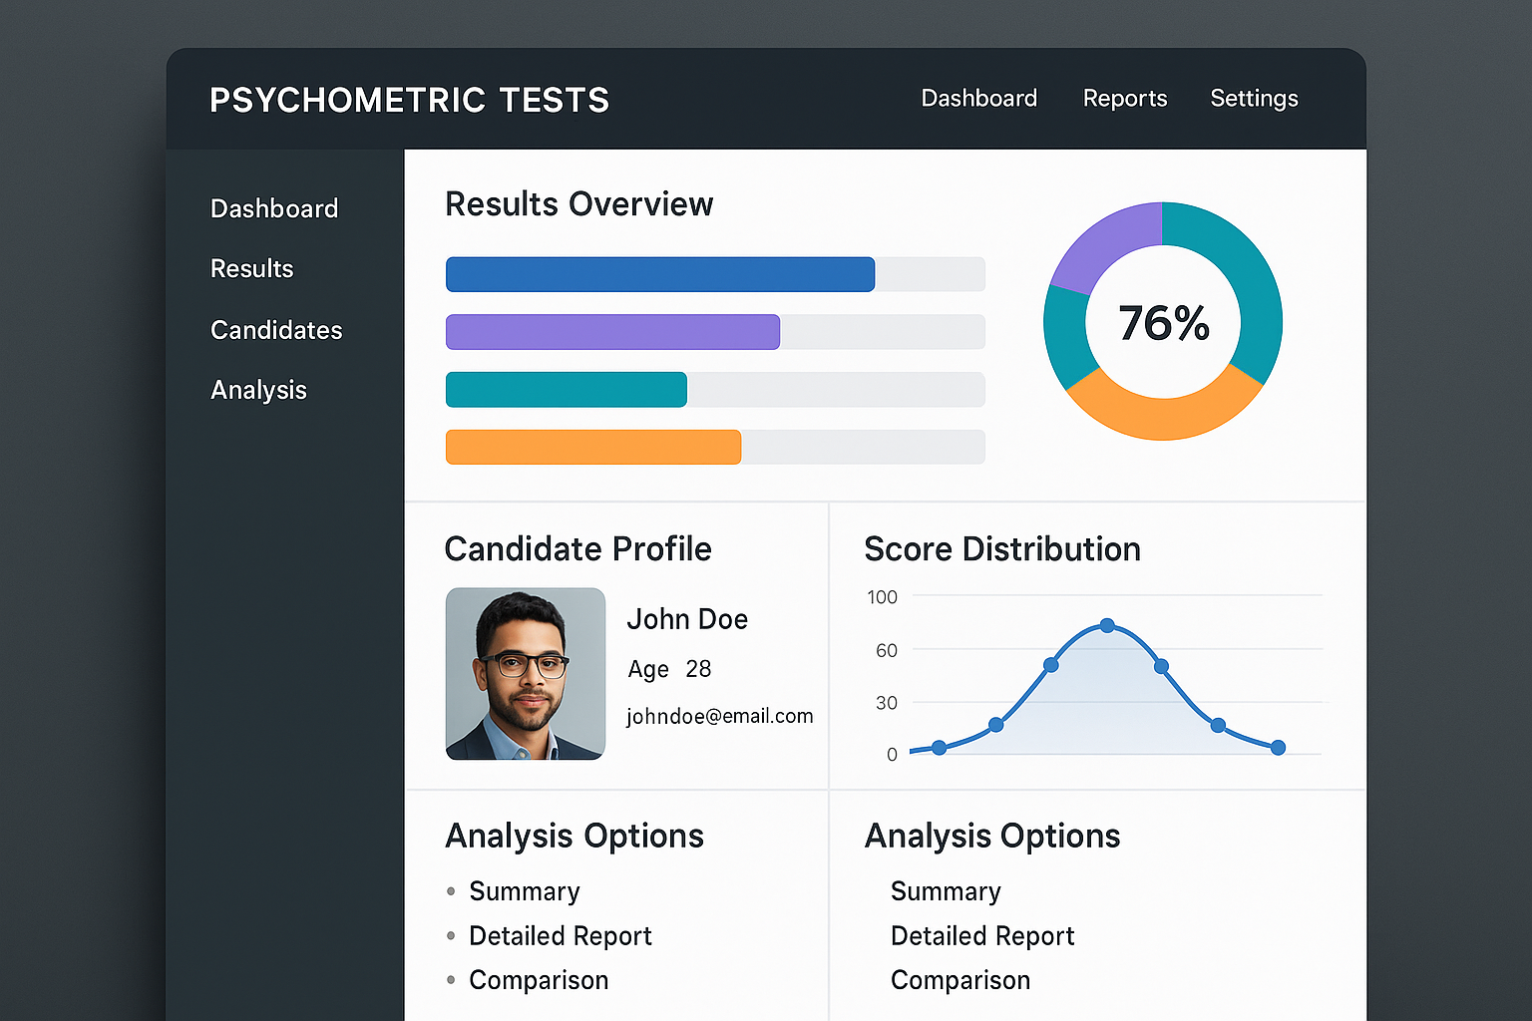Open the Candidates section
Image resolution: width=1532 pixels, height=1021 pixels.
click(x=276, y=330)
